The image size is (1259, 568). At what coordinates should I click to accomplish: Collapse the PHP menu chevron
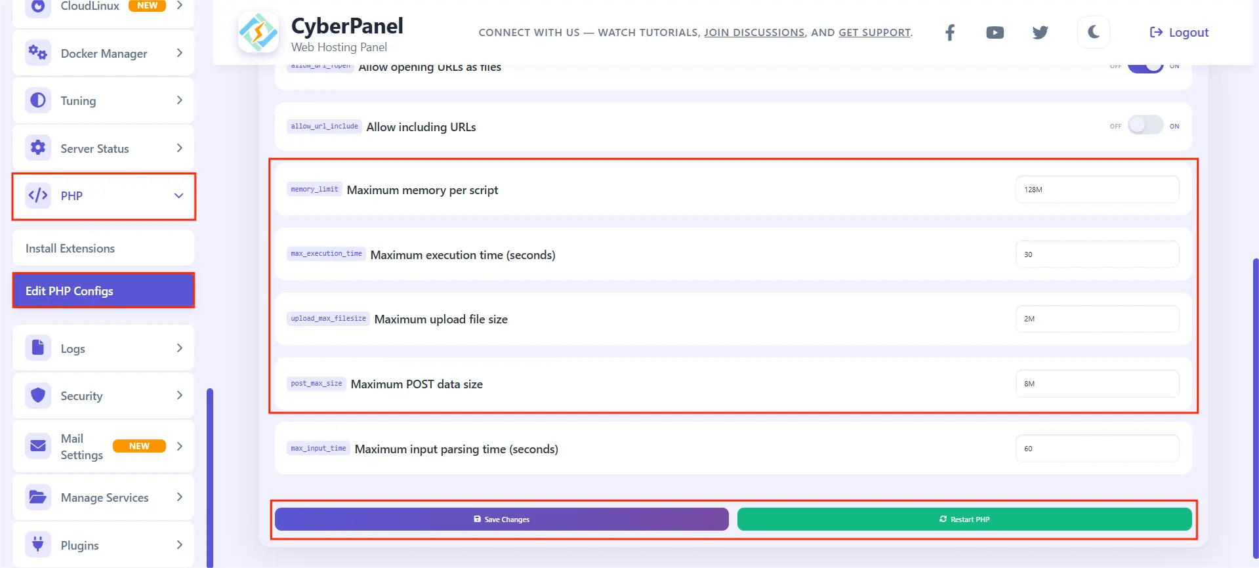point(178,196)
